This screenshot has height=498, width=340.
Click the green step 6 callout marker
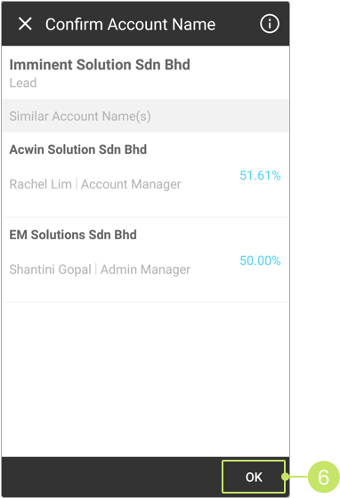point(323,477)
